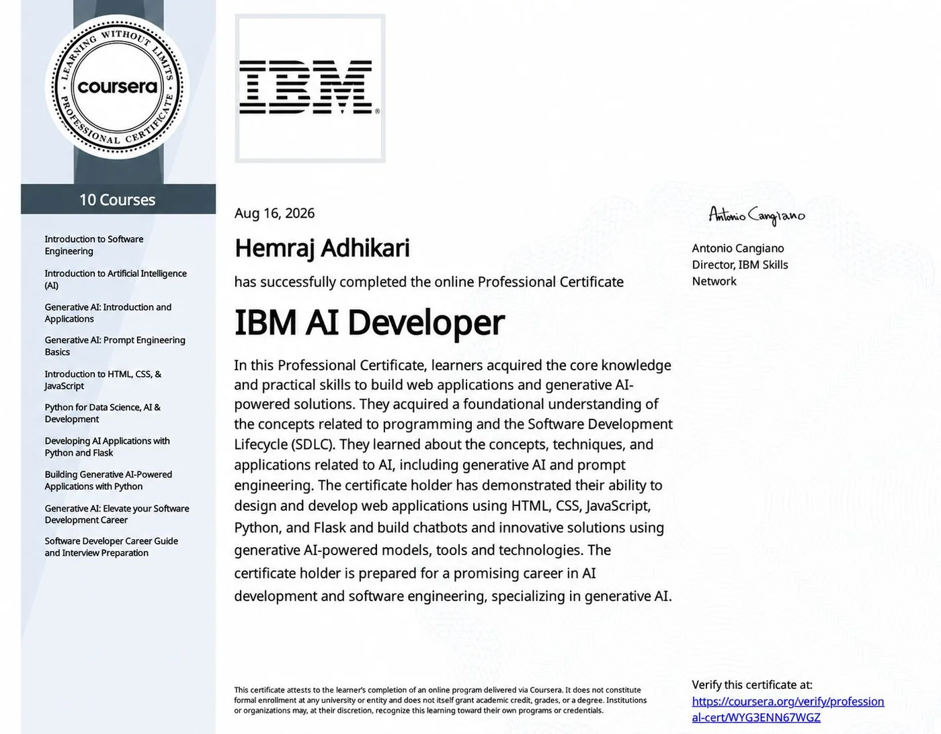This screenshot has width=941, height=734.
Task: Click the date 'Aug 16, 2026'
Action: [x=274, y=213]
